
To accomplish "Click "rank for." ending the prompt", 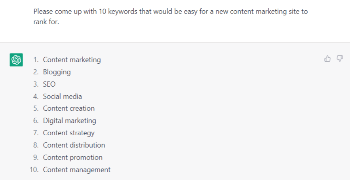I will [x=46, y=22].
